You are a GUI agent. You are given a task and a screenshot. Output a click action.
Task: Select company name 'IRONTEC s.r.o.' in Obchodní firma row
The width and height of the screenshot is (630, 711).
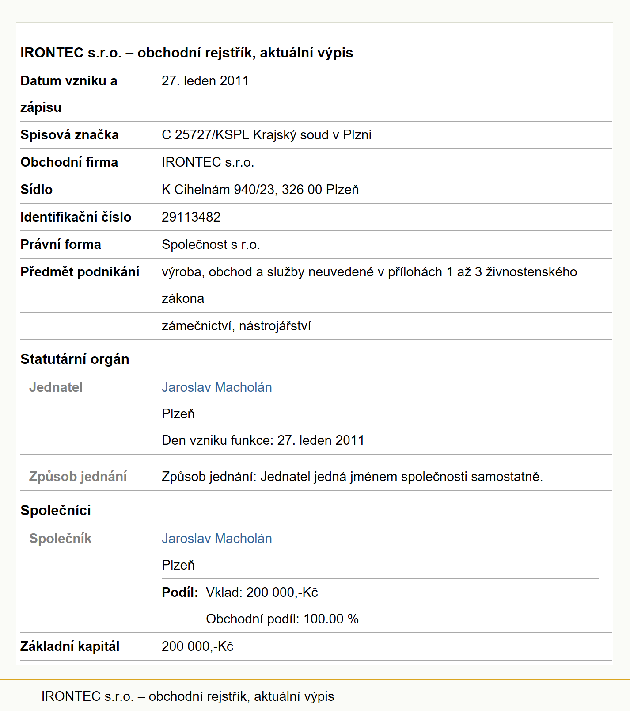[x=208, y=162]
